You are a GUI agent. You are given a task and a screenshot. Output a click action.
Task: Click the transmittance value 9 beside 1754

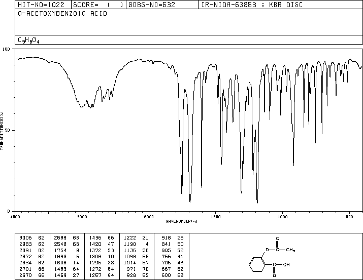point(78,250)
